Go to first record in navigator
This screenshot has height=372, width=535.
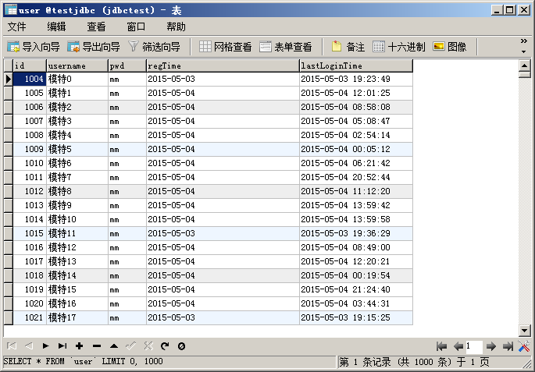[12, 346]
